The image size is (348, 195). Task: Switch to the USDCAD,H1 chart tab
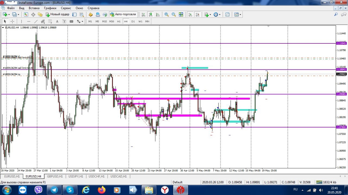(x=118, y=176)
